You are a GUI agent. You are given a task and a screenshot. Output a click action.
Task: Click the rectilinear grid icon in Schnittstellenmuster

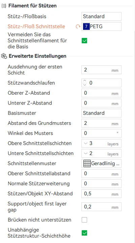coord(87,163)
